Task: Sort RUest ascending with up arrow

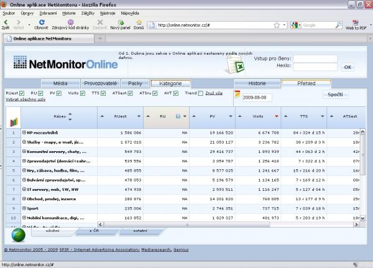Action: click(102, 116)
